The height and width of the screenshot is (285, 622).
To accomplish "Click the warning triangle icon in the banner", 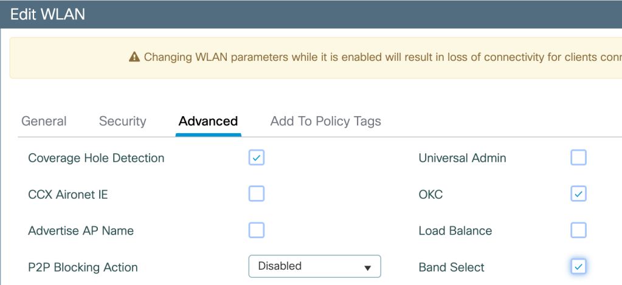I will click(x=134, y=57).
